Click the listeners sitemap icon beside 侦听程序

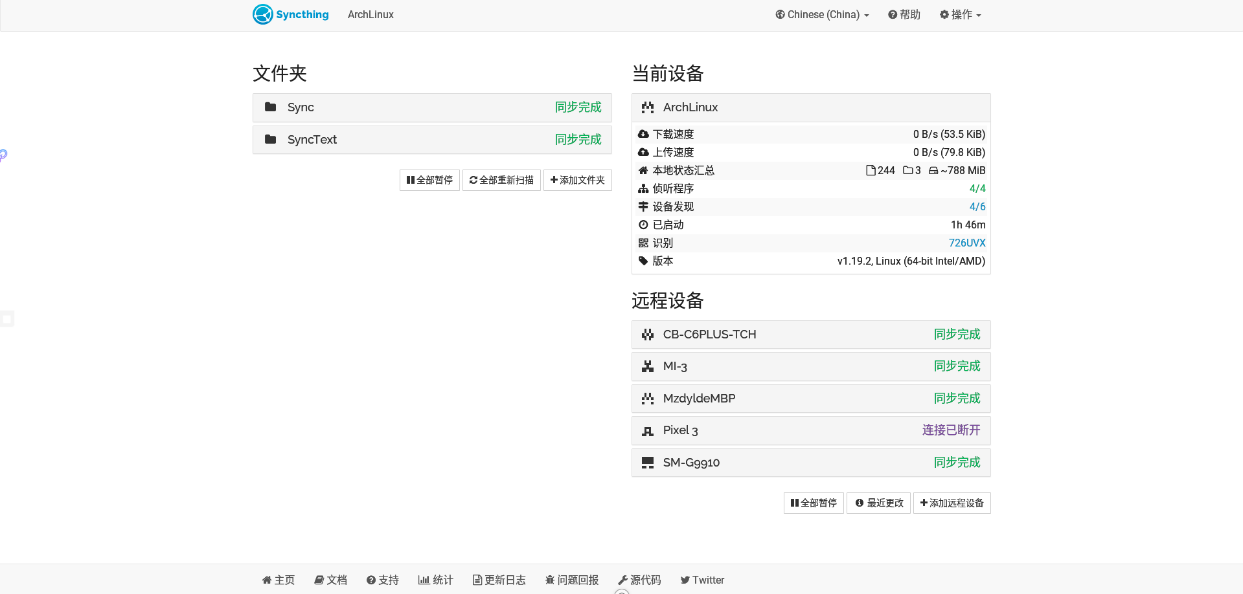(643, 188)
